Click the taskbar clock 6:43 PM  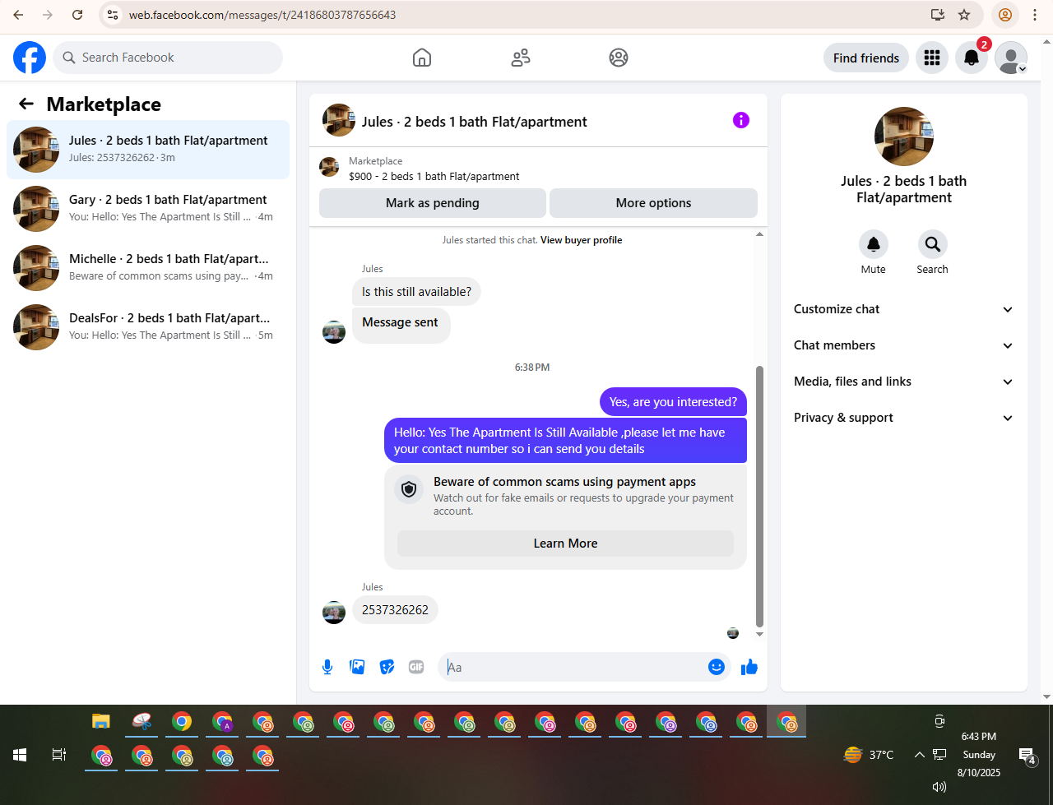tap(979, 737)
